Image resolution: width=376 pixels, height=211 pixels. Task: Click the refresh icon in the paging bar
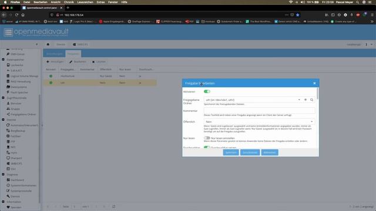113,206
